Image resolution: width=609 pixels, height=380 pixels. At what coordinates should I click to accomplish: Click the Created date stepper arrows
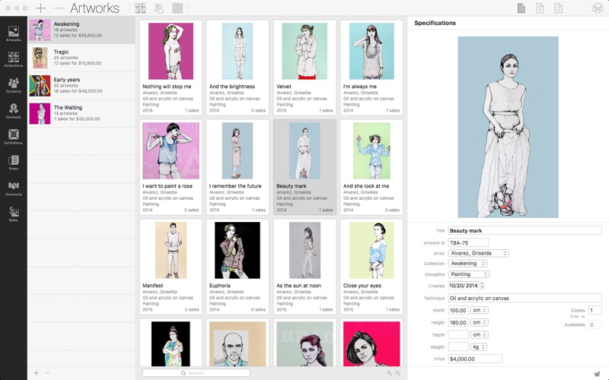[x=482, y=286]
